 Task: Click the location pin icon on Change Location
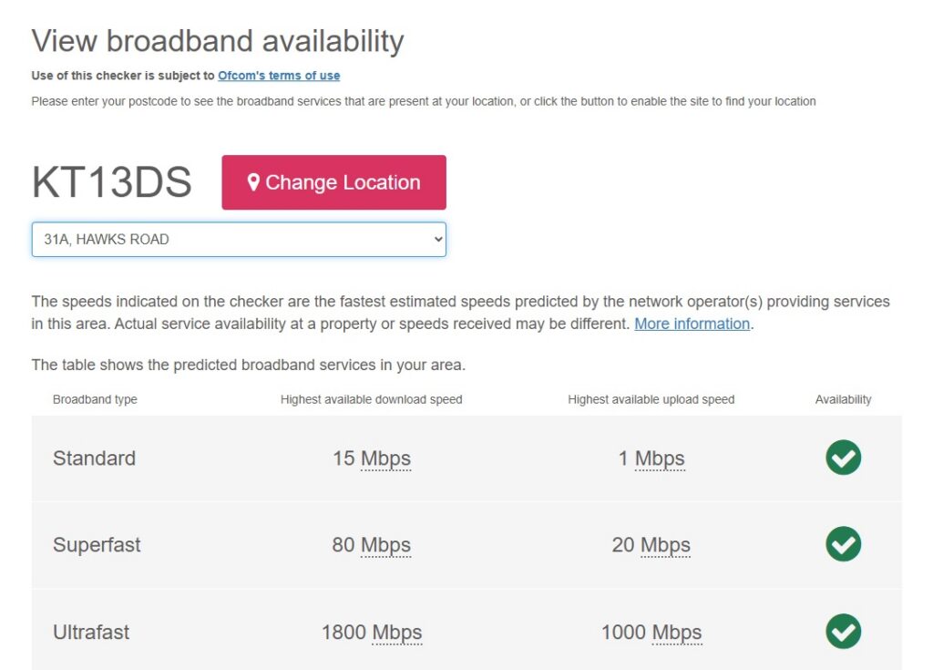click(253, 182)
